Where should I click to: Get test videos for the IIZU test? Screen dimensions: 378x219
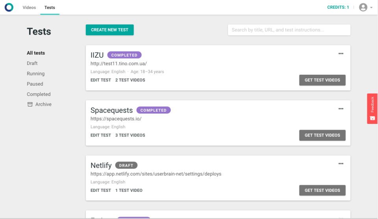pyautogui.click(x=322, y=80)
